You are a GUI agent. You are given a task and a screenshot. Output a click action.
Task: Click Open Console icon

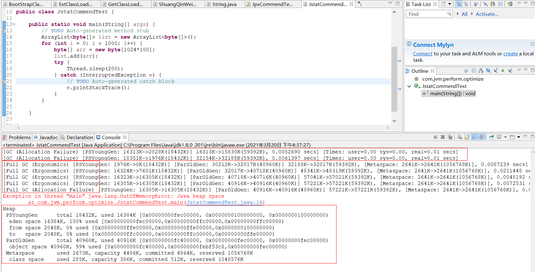tap(512, 137)
